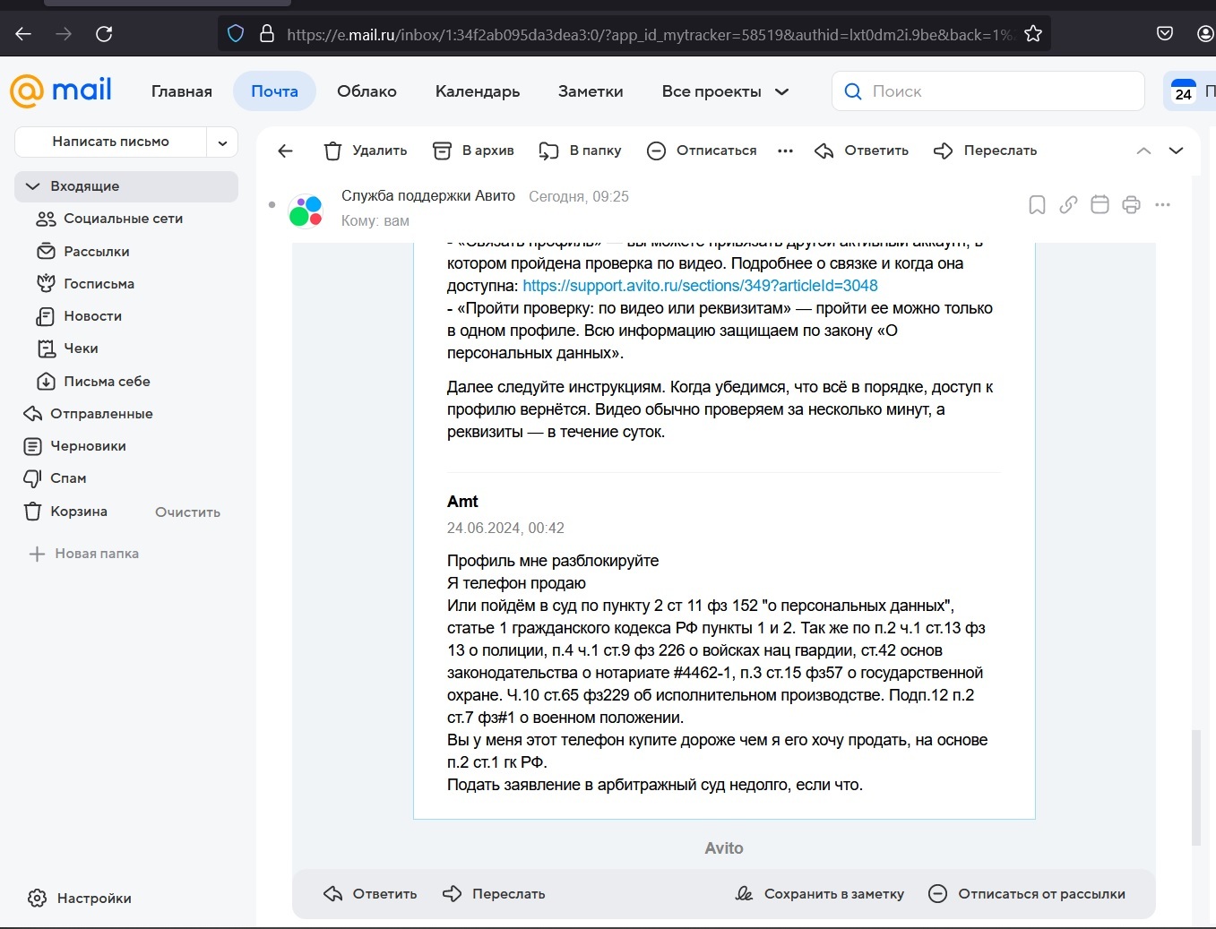The height and width of the screenshot is (929, 1216).
Task: Open compose options dropdown arrow
Action: click(222, 142)
